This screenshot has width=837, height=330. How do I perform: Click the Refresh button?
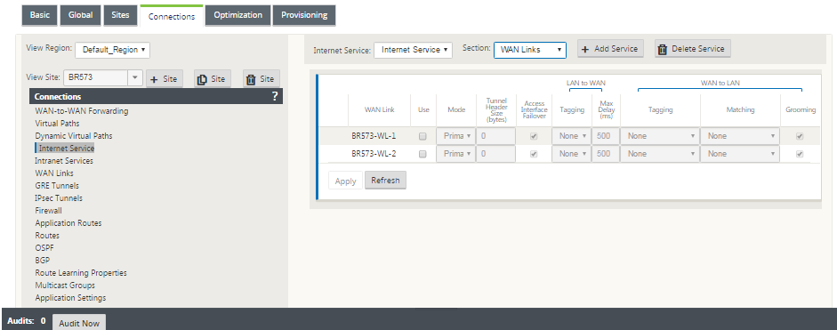pyautogui.click(x=385, y=181)
